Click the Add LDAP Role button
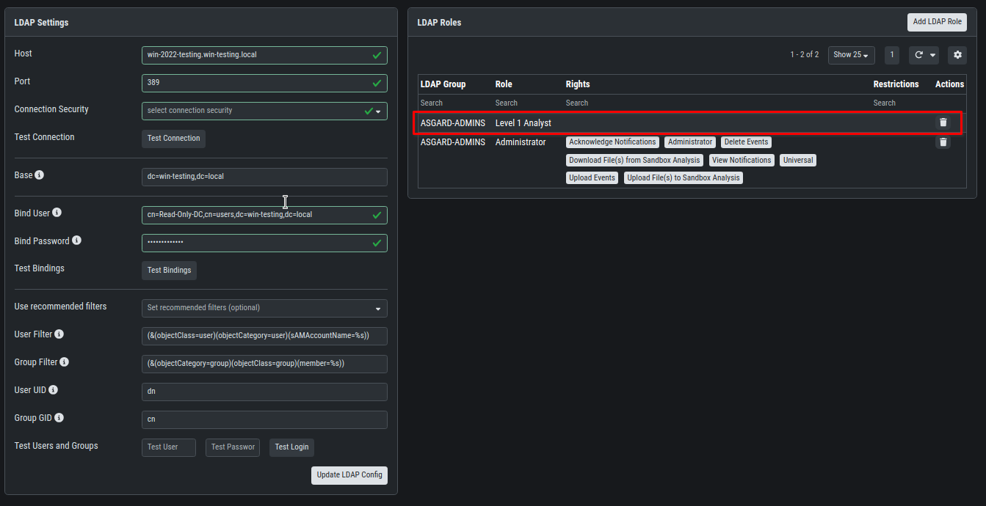This screenshot has width=986, height=506. click(x=937, y=22)
